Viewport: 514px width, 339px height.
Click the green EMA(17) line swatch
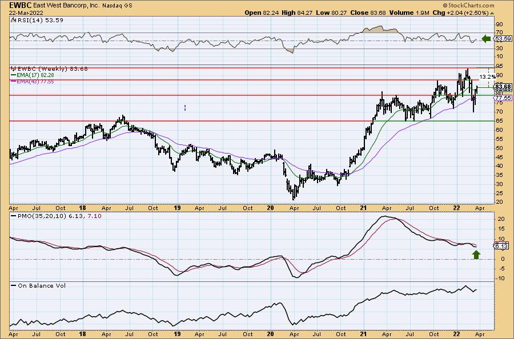(x=14, y=75)
